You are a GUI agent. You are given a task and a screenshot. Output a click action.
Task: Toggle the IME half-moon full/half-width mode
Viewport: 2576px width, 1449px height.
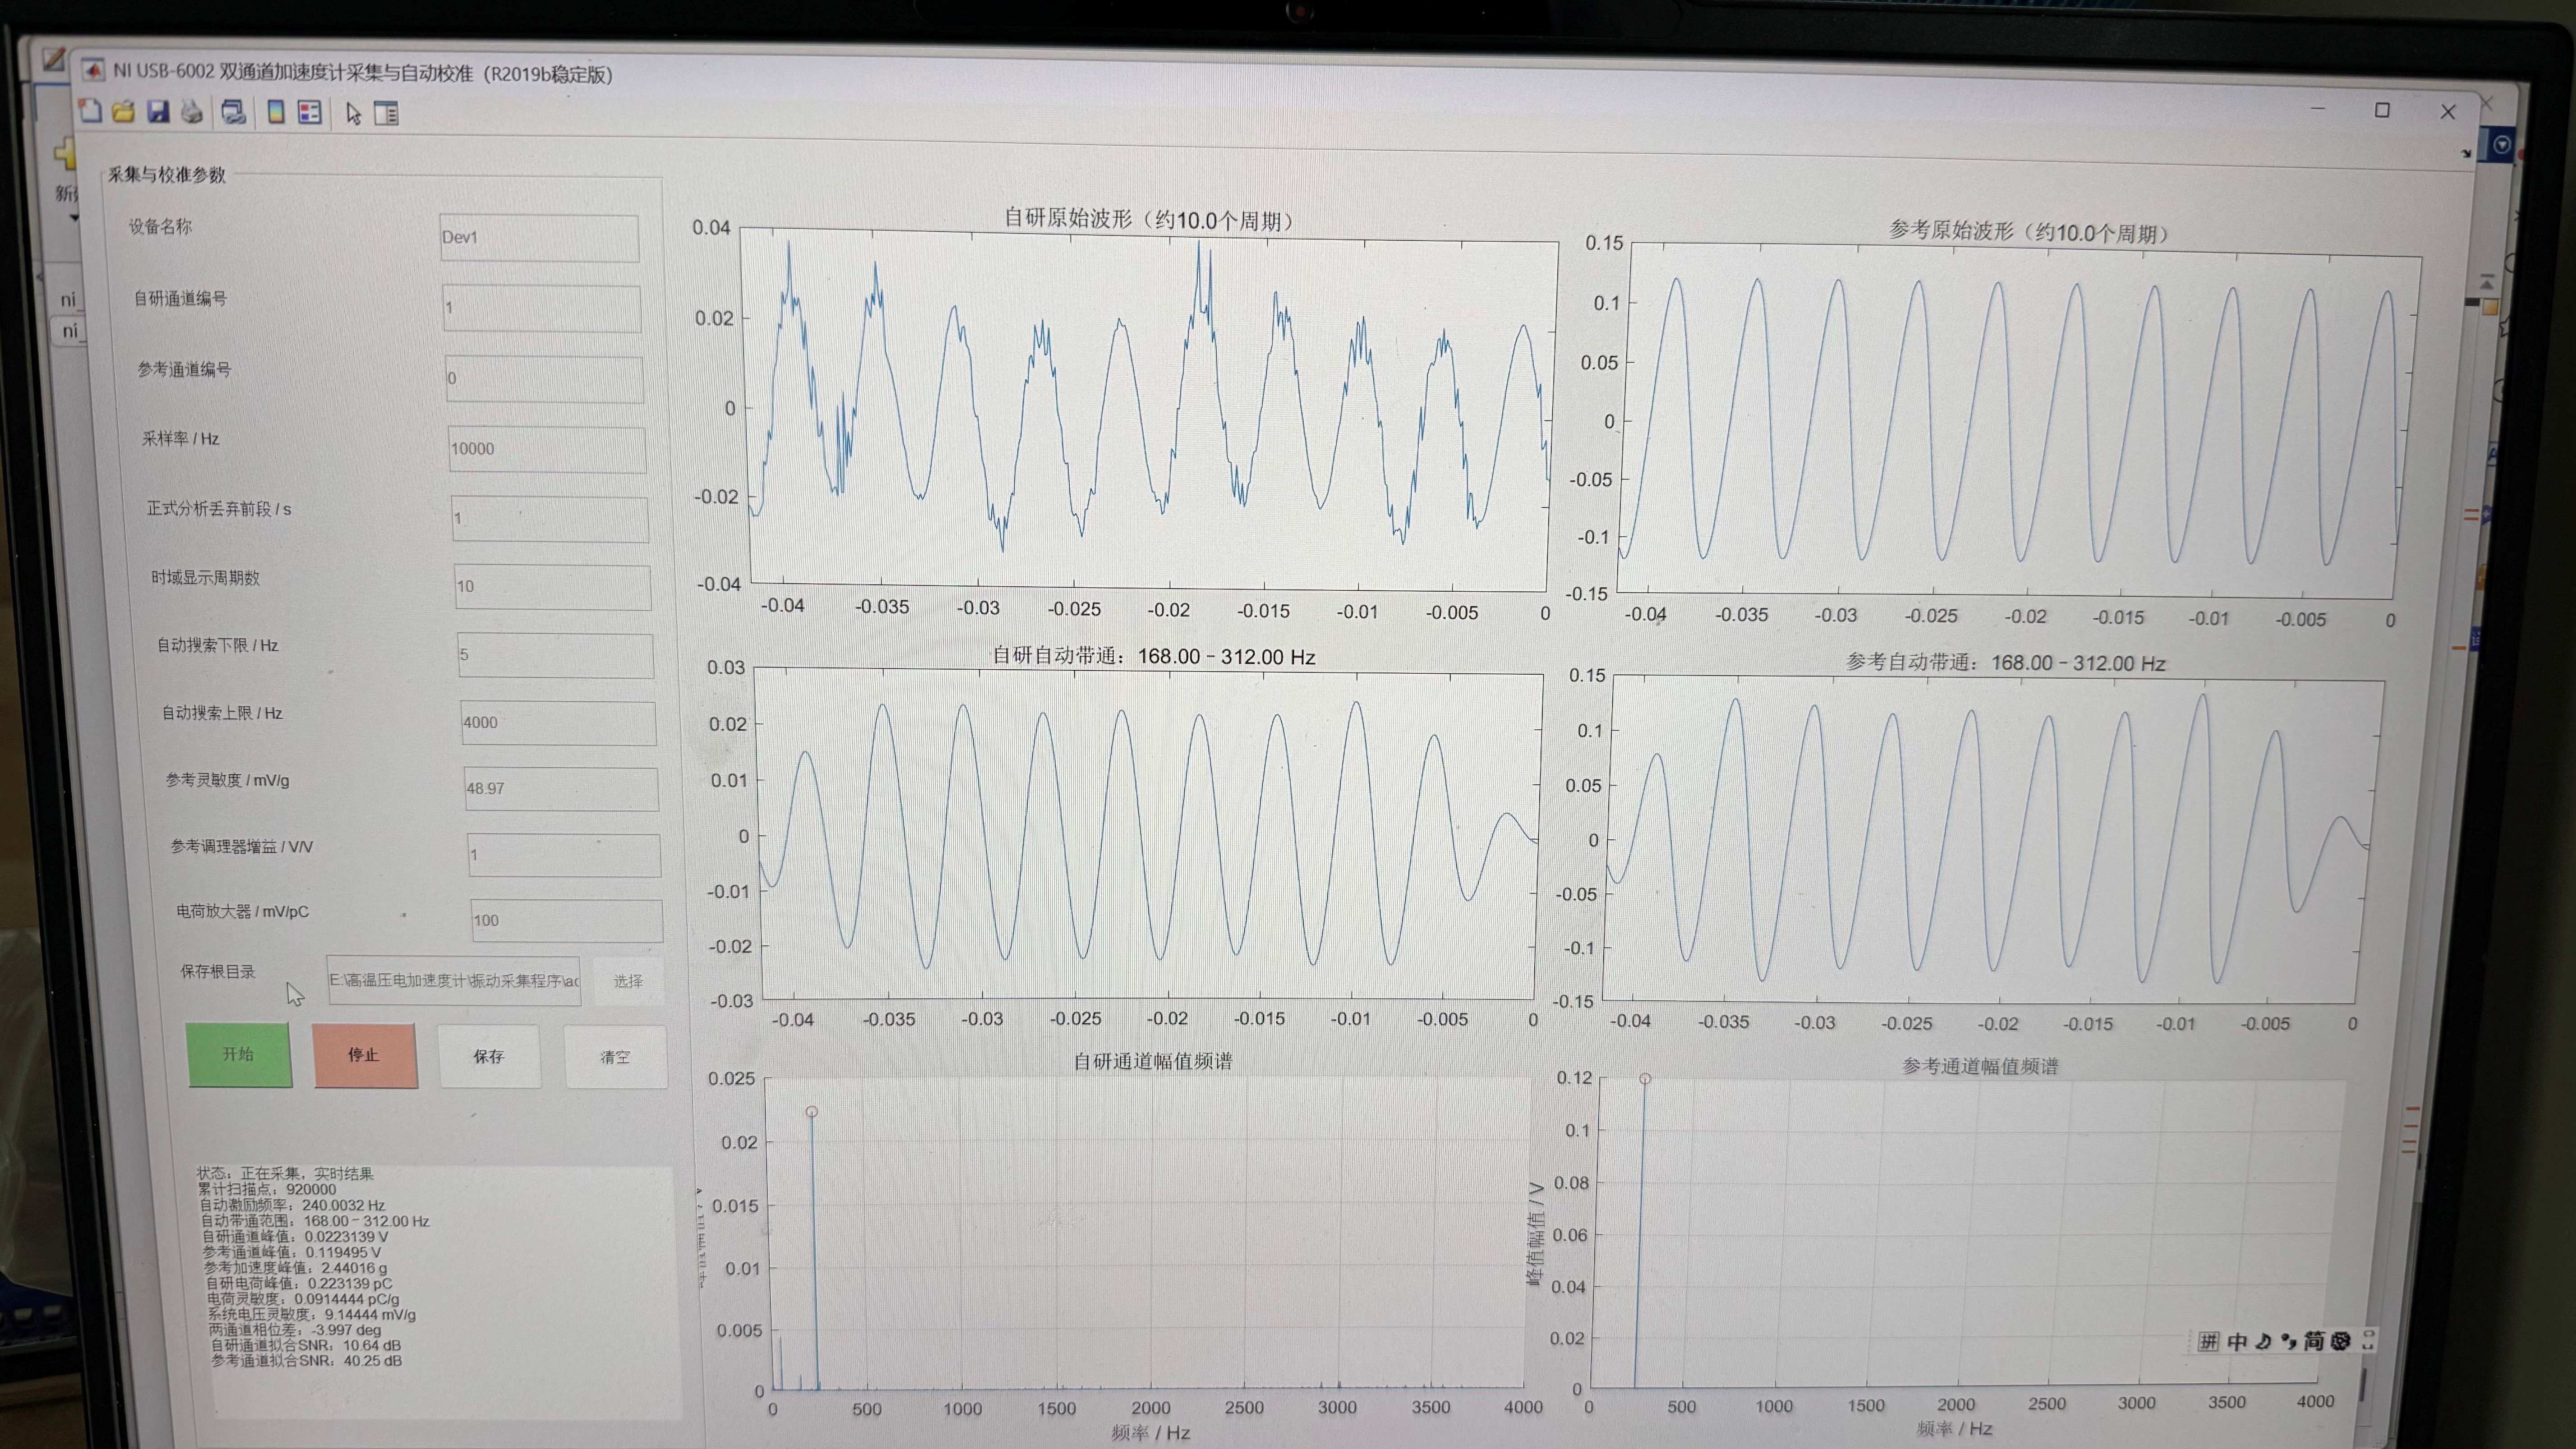coord(2263,1341)
